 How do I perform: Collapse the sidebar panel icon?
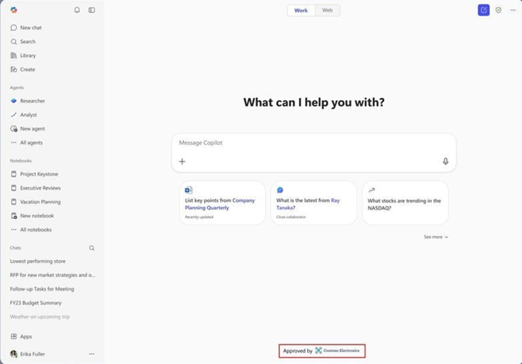[92, 10]
